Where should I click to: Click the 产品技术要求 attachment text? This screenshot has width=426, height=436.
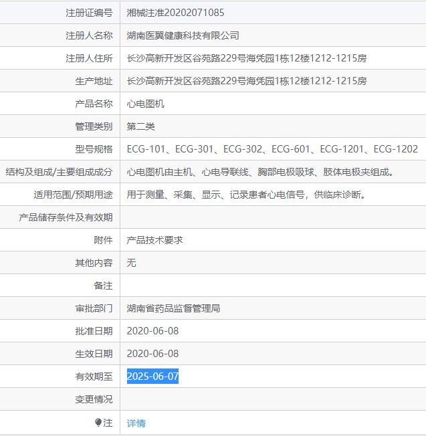coord(154,240)
